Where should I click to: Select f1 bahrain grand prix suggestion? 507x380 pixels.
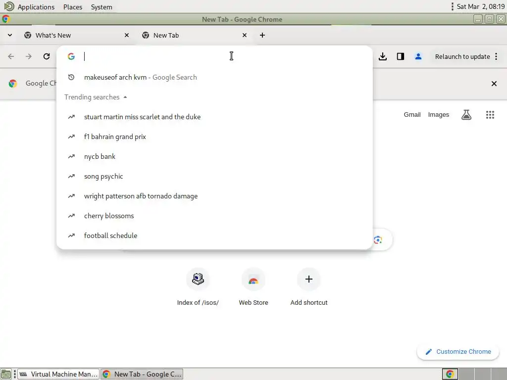(214, 137)
